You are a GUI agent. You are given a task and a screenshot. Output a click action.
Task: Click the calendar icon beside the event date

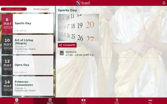62,53
